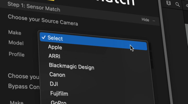Click the Step 1: Sensor Match header

(x=34, y=7)
